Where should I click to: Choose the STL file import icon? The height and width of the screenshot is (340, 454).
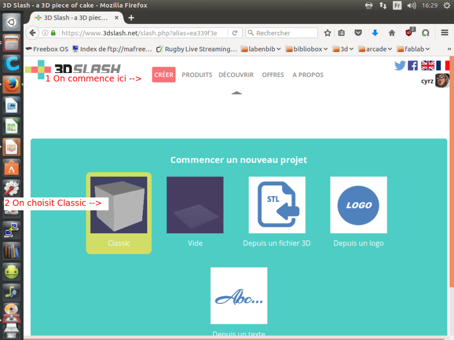(x=277, y=205)
